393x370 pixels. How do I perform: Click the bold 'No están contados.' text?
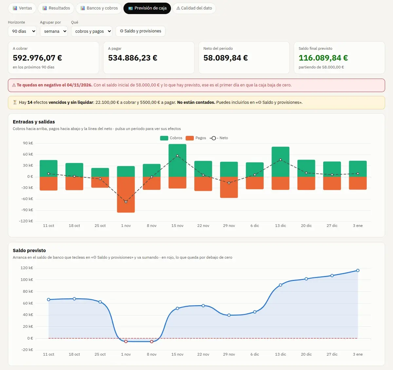click(x=196, y=102)
